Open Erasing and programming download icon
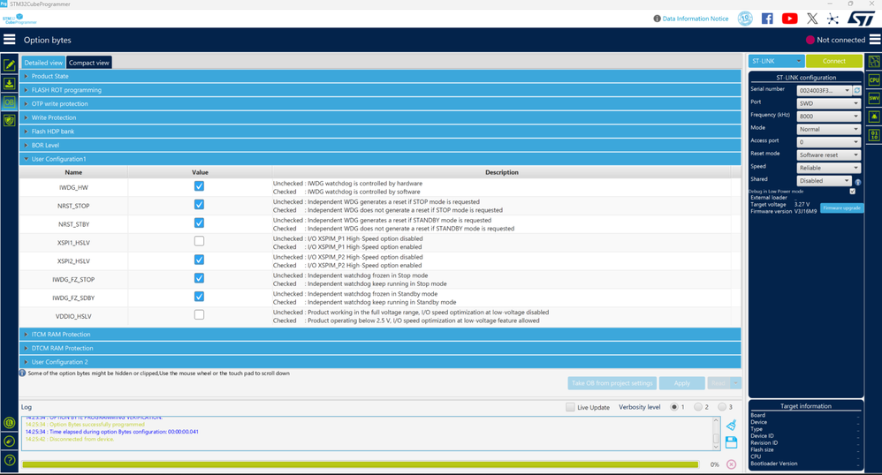 (9, 84)
